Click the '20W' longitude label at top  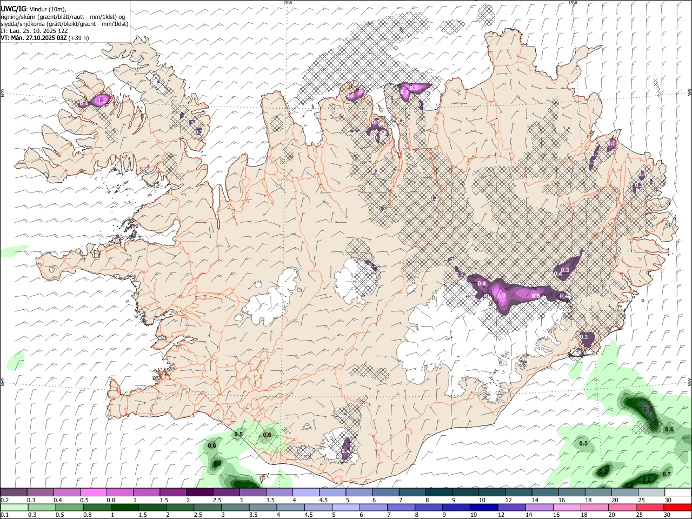[288, 3]
